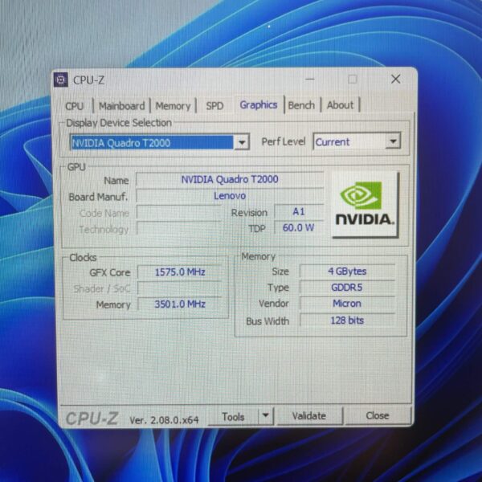Screen dimensions: 482x482
Task: Click the GPU Name field value
Action: (230, 179)
